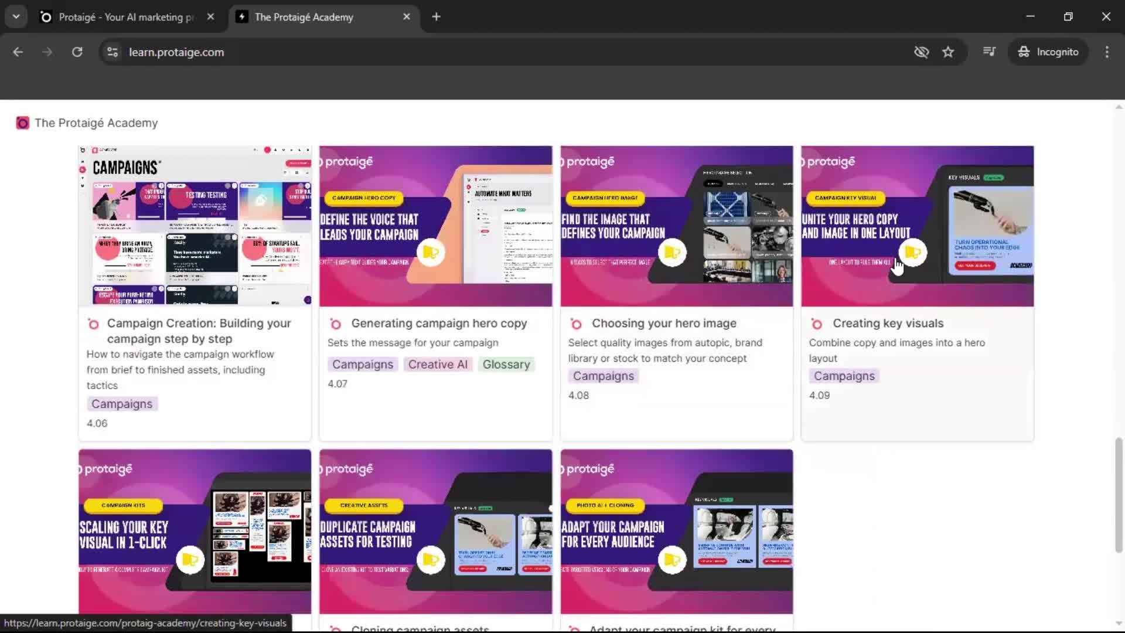The image size is (1125, 633).
Task: Open a new browser tab
Action: coord(436,16)
